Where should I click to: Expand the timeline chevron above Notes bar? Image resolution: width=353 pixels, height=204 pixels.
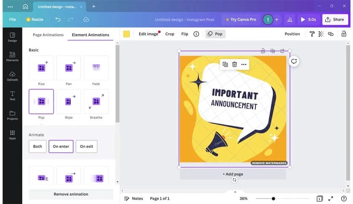[x=235, y=192]
